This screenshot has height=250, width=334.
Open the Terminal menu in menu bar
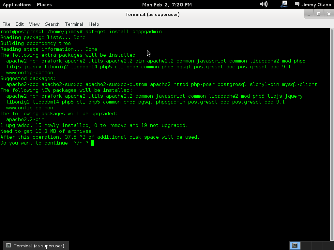pos(74,24)
